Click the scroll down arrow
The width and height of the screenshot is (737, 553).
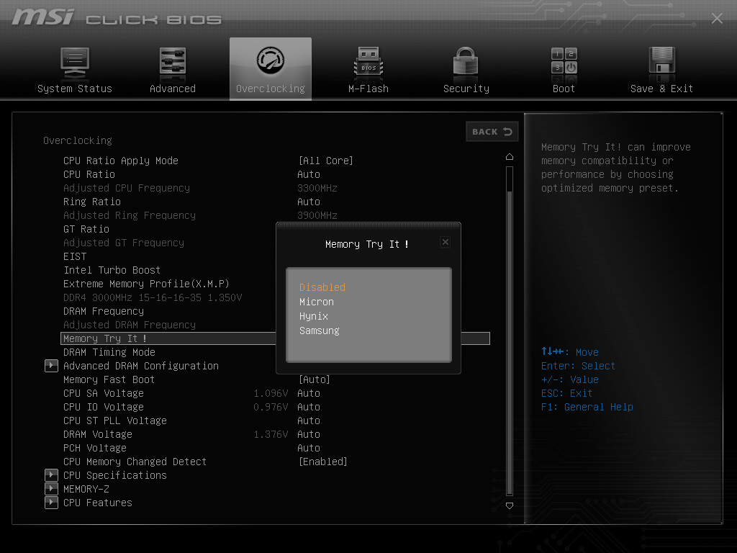click(x=509, y=505)
